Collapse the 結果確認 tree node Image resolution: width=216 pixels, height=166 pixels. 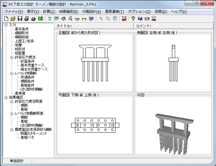6,98
